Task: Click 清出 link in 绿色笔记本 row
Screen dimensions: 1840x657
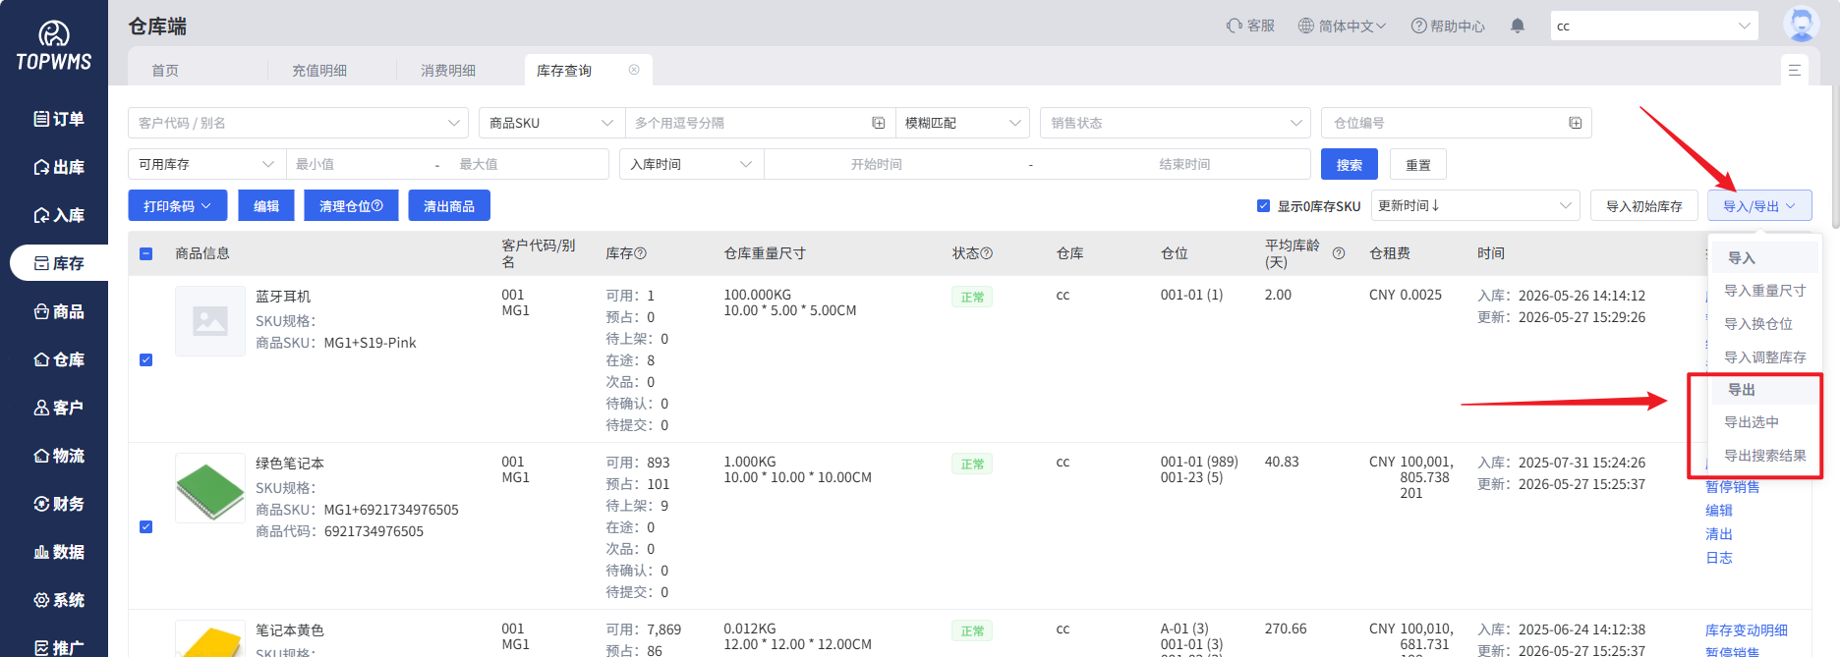Action: click(1719, 534)
